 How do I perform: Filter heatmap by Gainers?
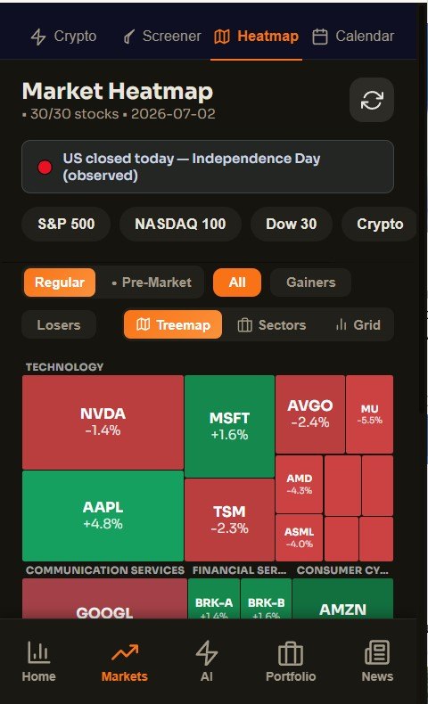[311, 282]
